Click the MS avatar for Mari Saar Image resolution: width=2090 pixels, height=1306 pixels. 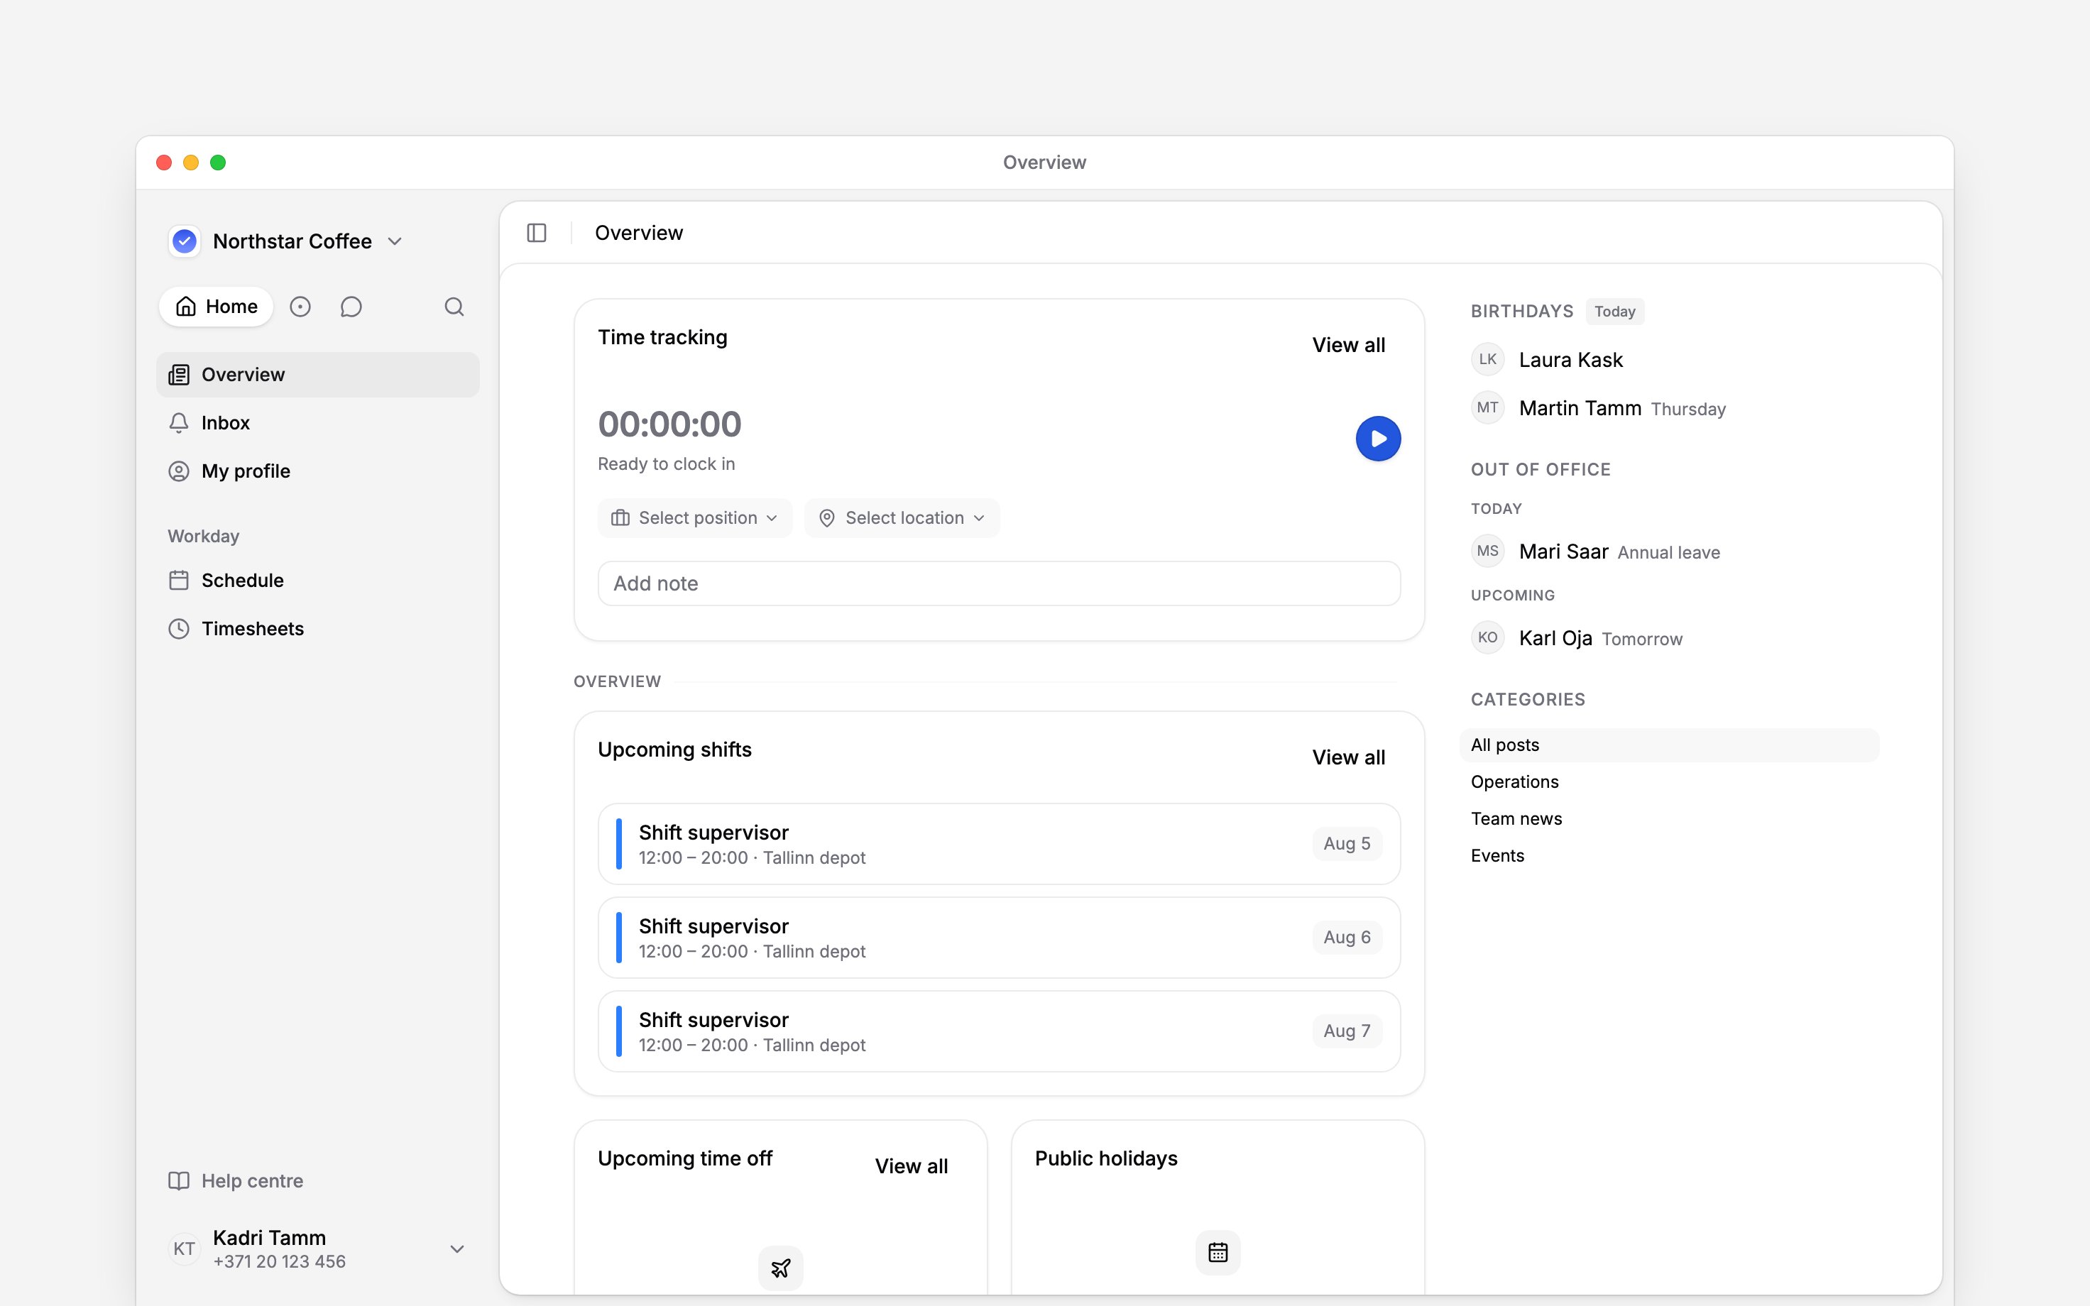(1487, 551)
